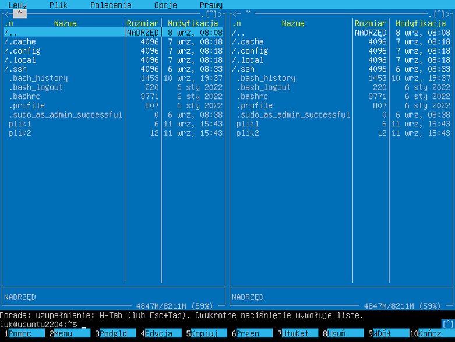The height and width of the screenshot is (342, 455).
Task: Click the right panel history back arrow
Action: 235,14
